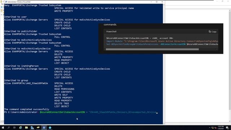
Task: Open the Windows Start menu
Action: click(3, 127)
